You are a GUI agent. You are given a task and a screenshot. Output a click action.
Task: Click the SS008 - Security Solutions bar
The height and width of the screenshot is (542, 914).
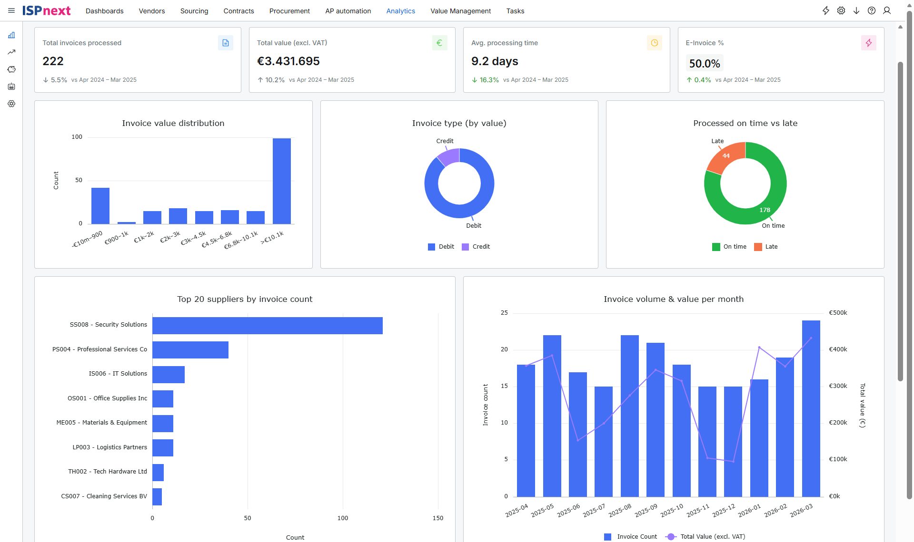point(268,326)
